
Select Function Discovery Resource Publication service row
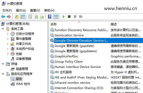(96, 30)
